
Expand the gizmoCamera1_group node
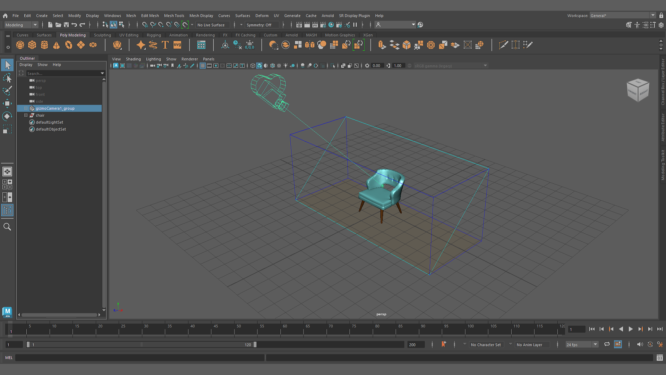[26, 108]
